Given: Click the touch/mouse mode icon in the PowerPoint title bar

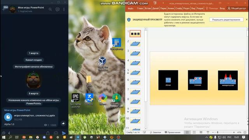Looking at the screenshot, I should [155, 3].
